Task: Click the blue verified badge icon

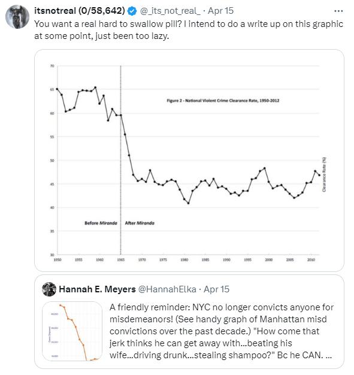Action: click(x=132, y=11)
